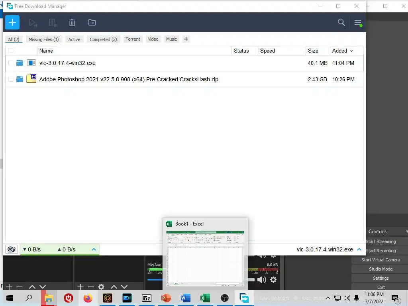
Task: Open Settings in OBS controls
Action: click(x=381, y=278)
